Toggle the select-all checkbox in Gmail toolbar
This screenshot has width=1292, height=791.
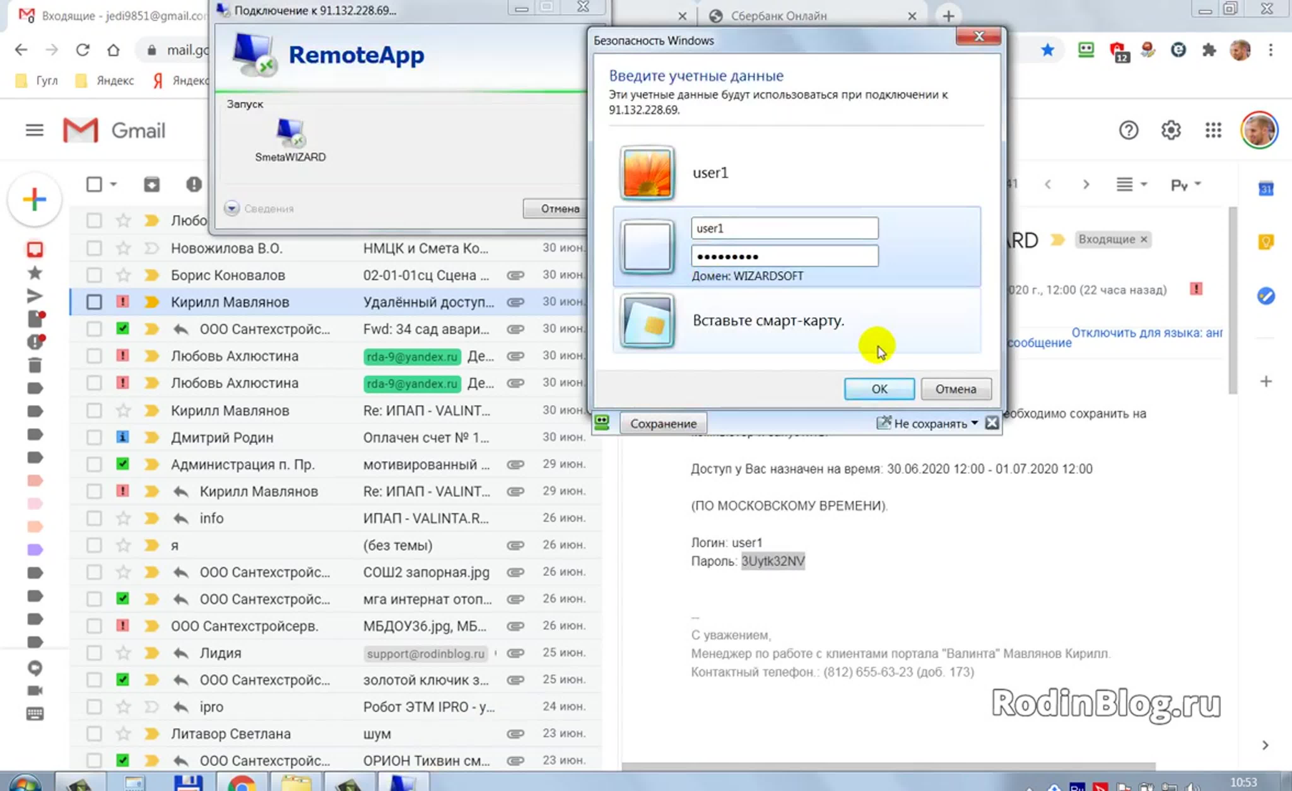[94, 185]
